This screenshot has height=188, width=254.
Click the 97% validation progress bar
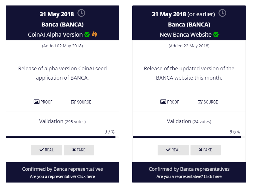[61, 137]
